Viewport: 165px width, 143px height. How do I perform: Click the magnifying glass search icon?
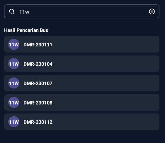[12, 11]
